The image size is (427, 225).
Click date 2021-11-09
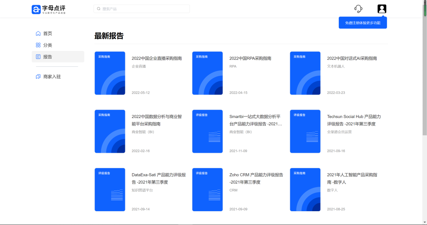pyautogui.click(x=238, y=151)
